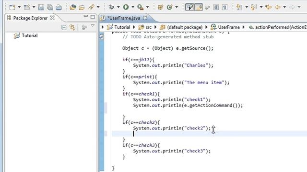Click the New Java Package icon
Viewport: 307px width, 172px height.
click(160, 8)
